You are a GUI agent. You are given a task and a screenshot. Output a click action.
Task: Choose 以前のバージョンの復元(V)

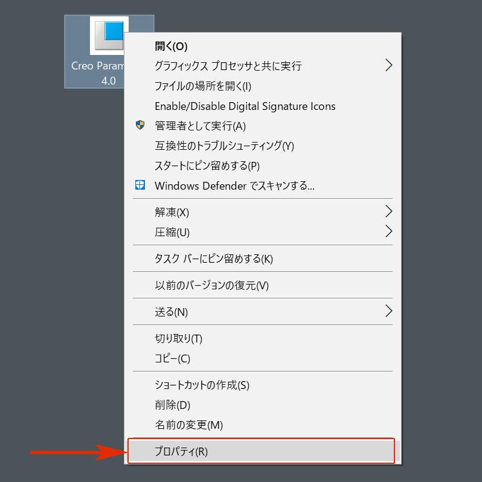point(211,285)
